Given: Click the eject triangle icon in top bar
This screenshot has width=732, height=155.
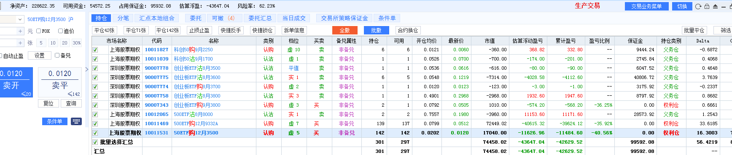Looking at the screenshot, I should click(715, 6).
